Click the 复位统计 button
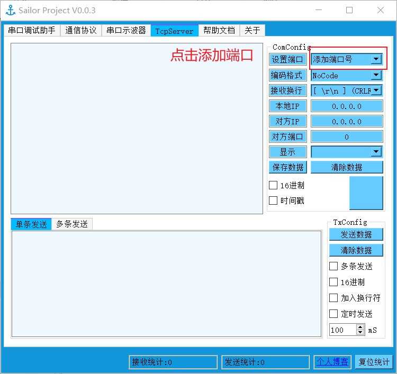This screenshot has height=374, width=397. tap(374, 362)
